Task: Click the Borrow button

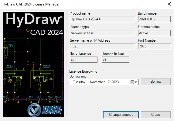Action: (x=156, y=81)
